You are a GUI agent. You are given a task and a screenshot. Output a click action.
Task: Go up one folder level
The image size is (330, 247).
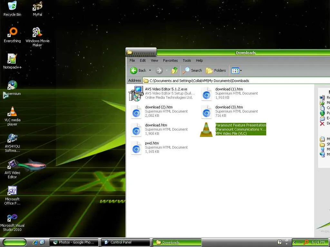(174, 70)
